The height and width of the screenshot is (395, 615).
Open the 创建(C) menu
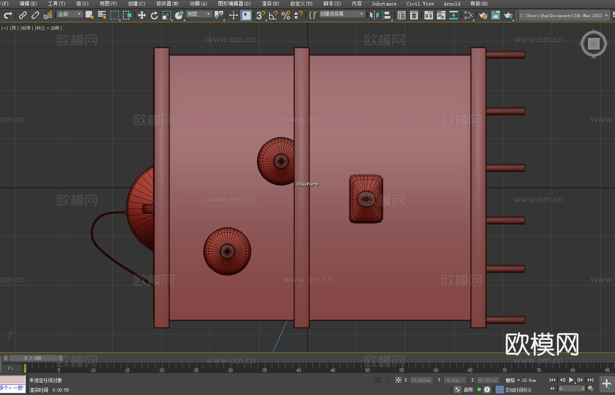(136, 3)
